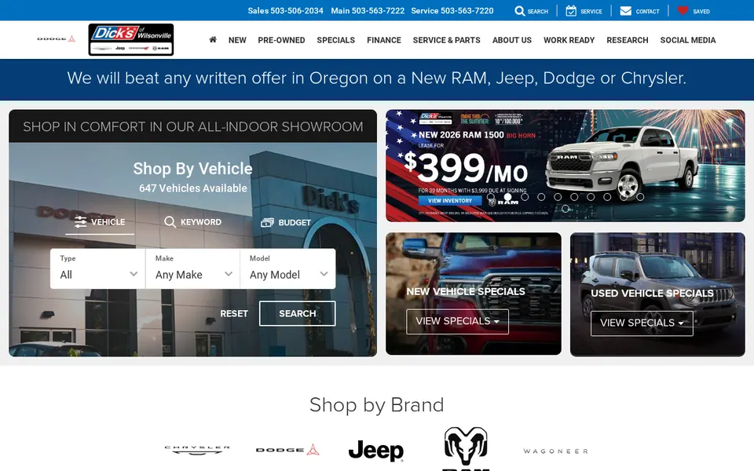Open the Search magnifier icon in top bar
This screenshot has width=754, height=471.
pos(519,10)
